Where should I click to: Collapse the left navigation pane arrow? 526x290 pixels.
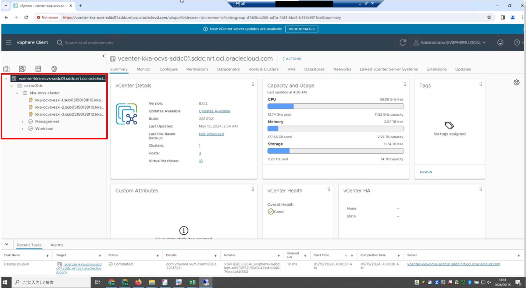click(103, 56)
